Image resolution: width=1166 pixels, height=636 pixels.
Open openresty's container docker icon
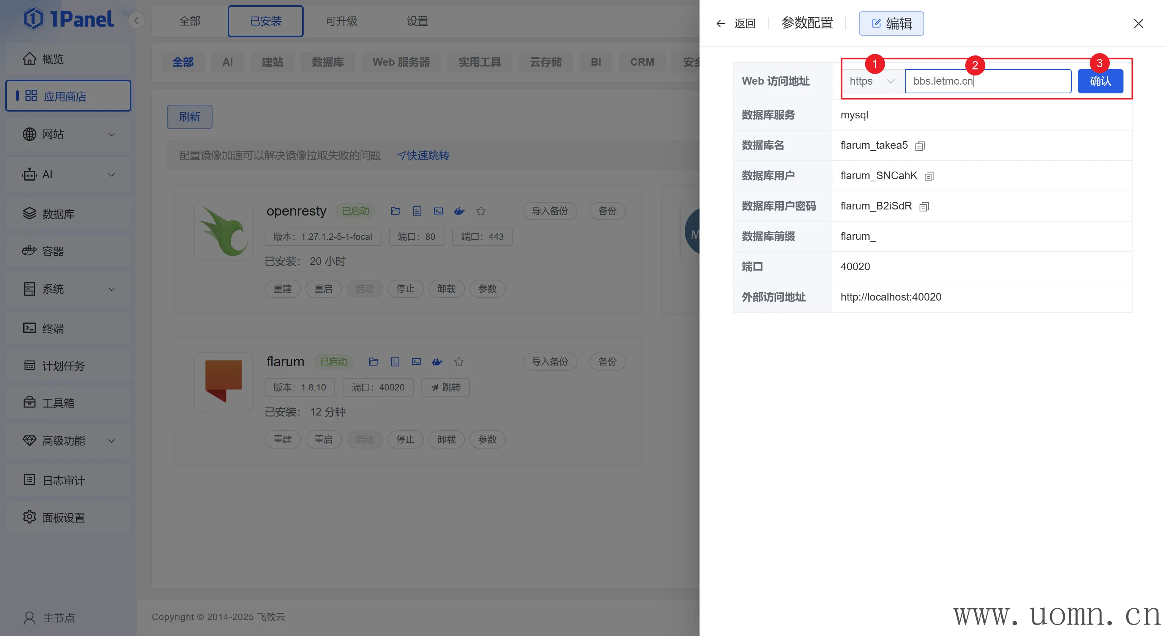pos(459,211)
